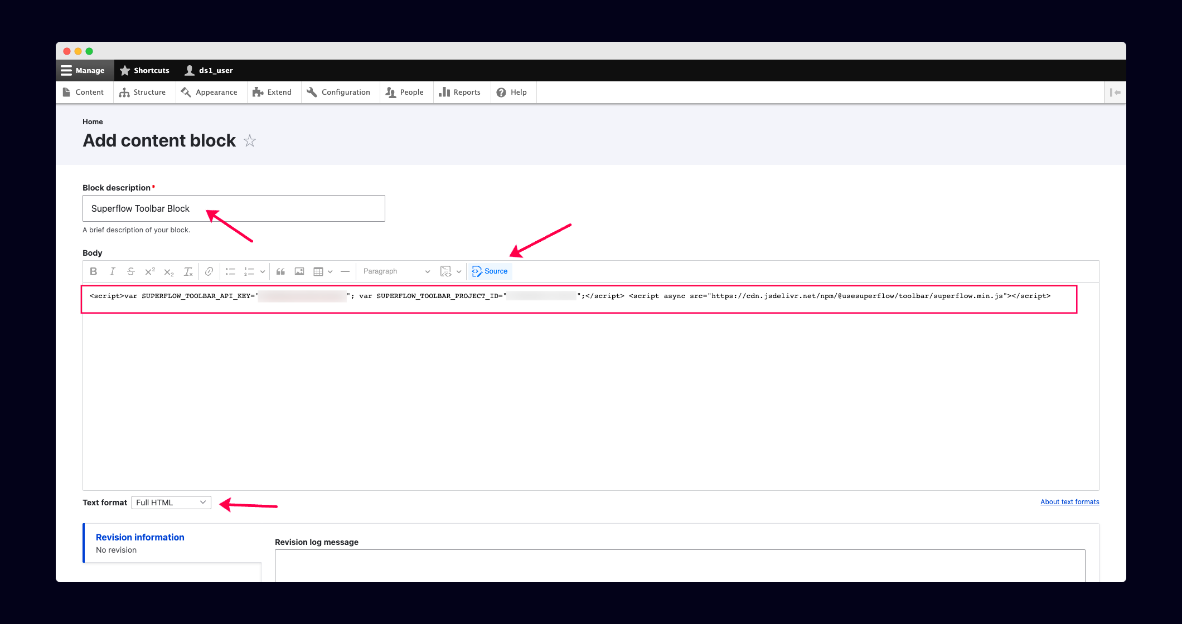Toggle the Source editing mode
This screenshot has height=624, width=1182.
[490, 271]
